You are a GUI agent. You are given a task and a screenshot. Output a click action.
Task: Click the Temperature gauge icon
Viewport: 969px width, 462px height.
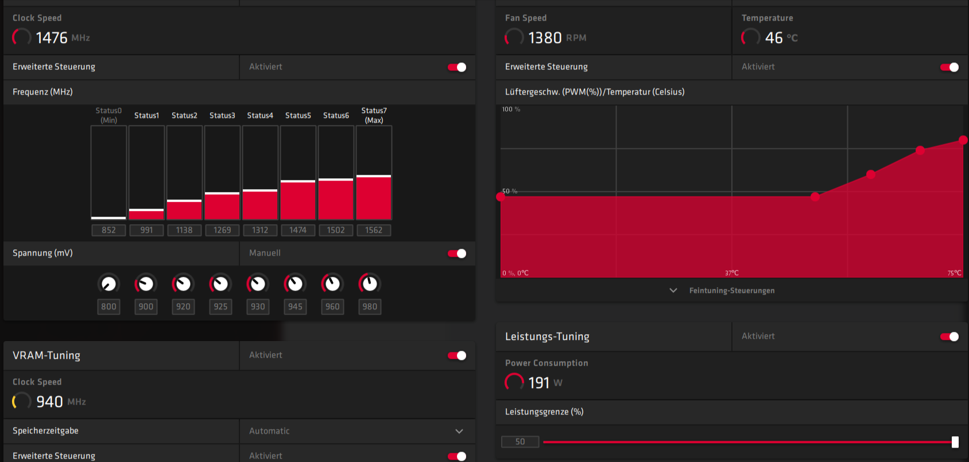coord(751,38)
